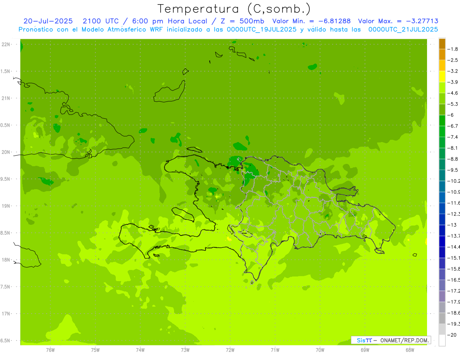The image size is (460, 355).
Task: Click the "68W" longitude label
Action: 410,350
